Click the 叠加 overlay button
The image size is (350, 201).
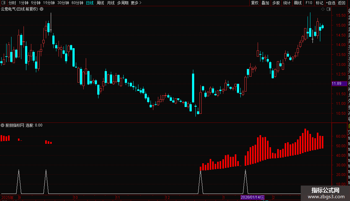tap(265, 3)
